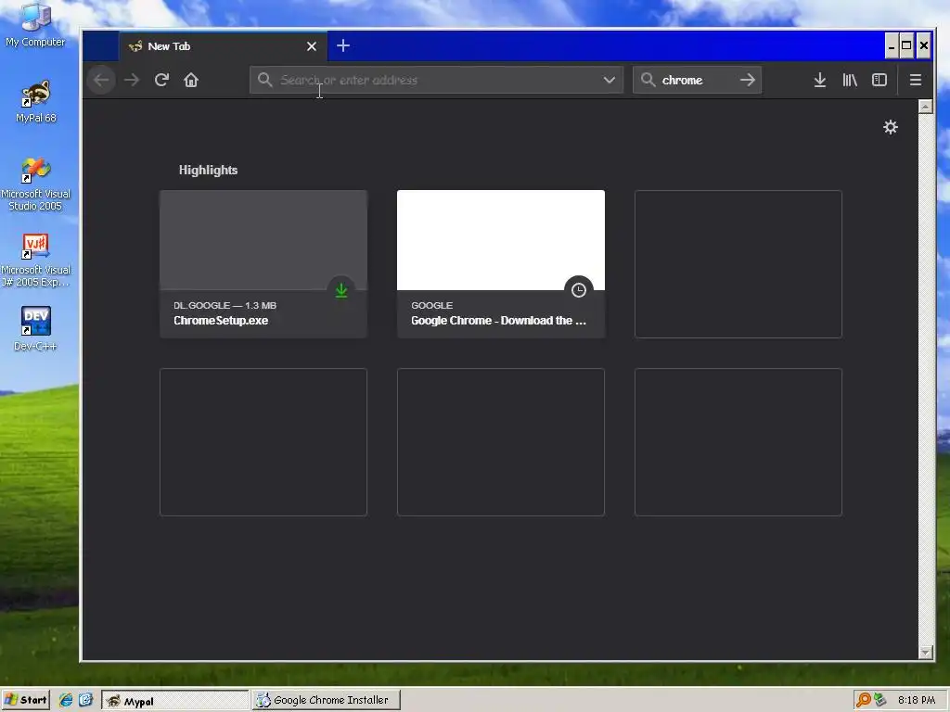
Task: Click the scrollbar up arrow
Action: 925,108
